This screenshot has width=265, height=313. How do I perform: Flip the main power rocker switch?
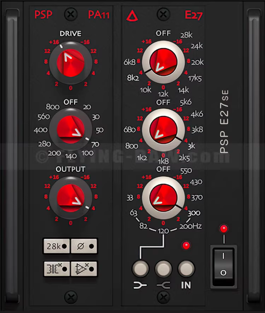click(x=224, y=266)
